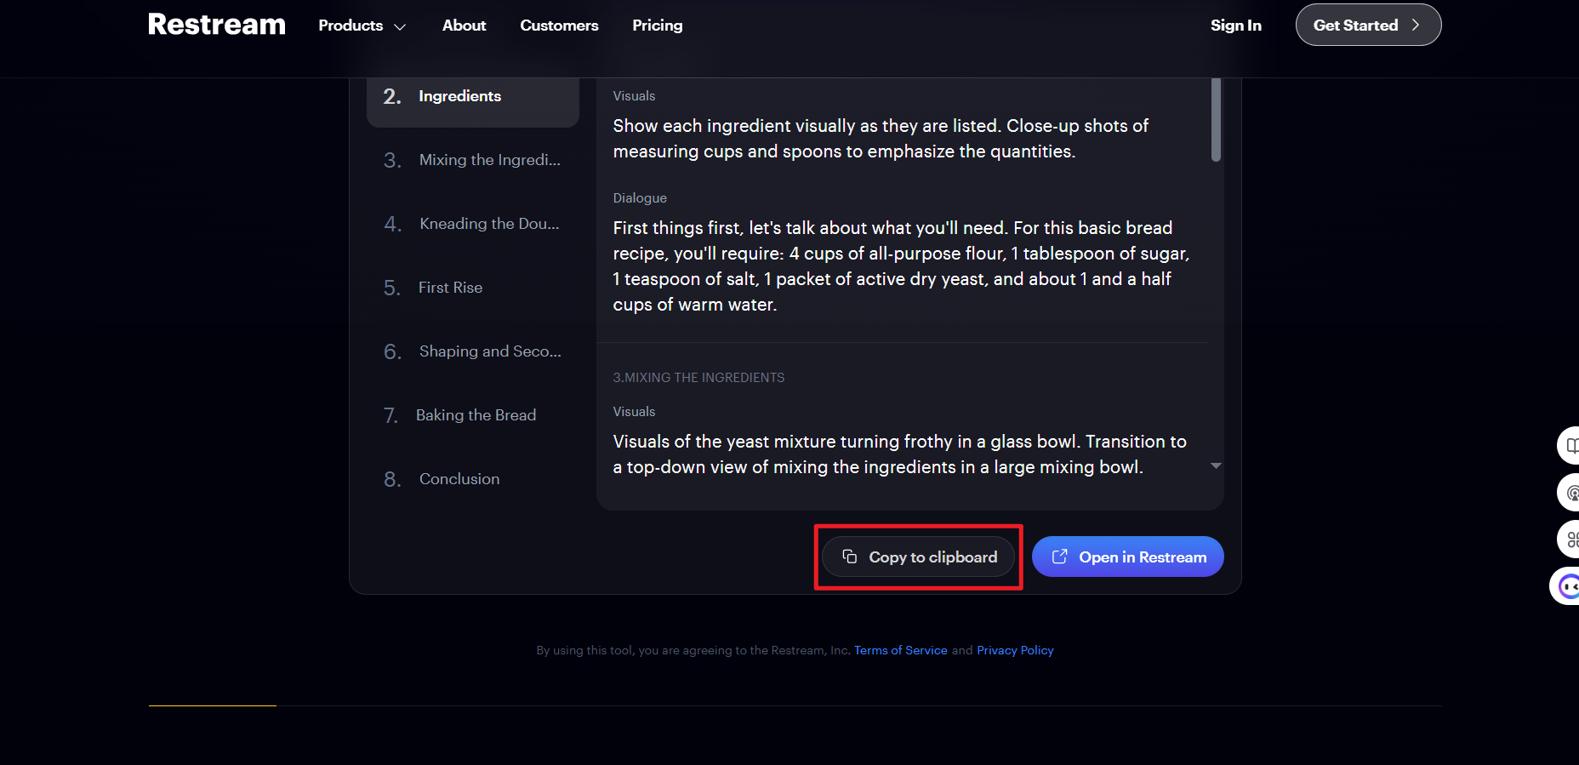Copy the script to clipboard
This screenshot has height=765, width=1579.
pyautogui.click(x=919, y=557)
